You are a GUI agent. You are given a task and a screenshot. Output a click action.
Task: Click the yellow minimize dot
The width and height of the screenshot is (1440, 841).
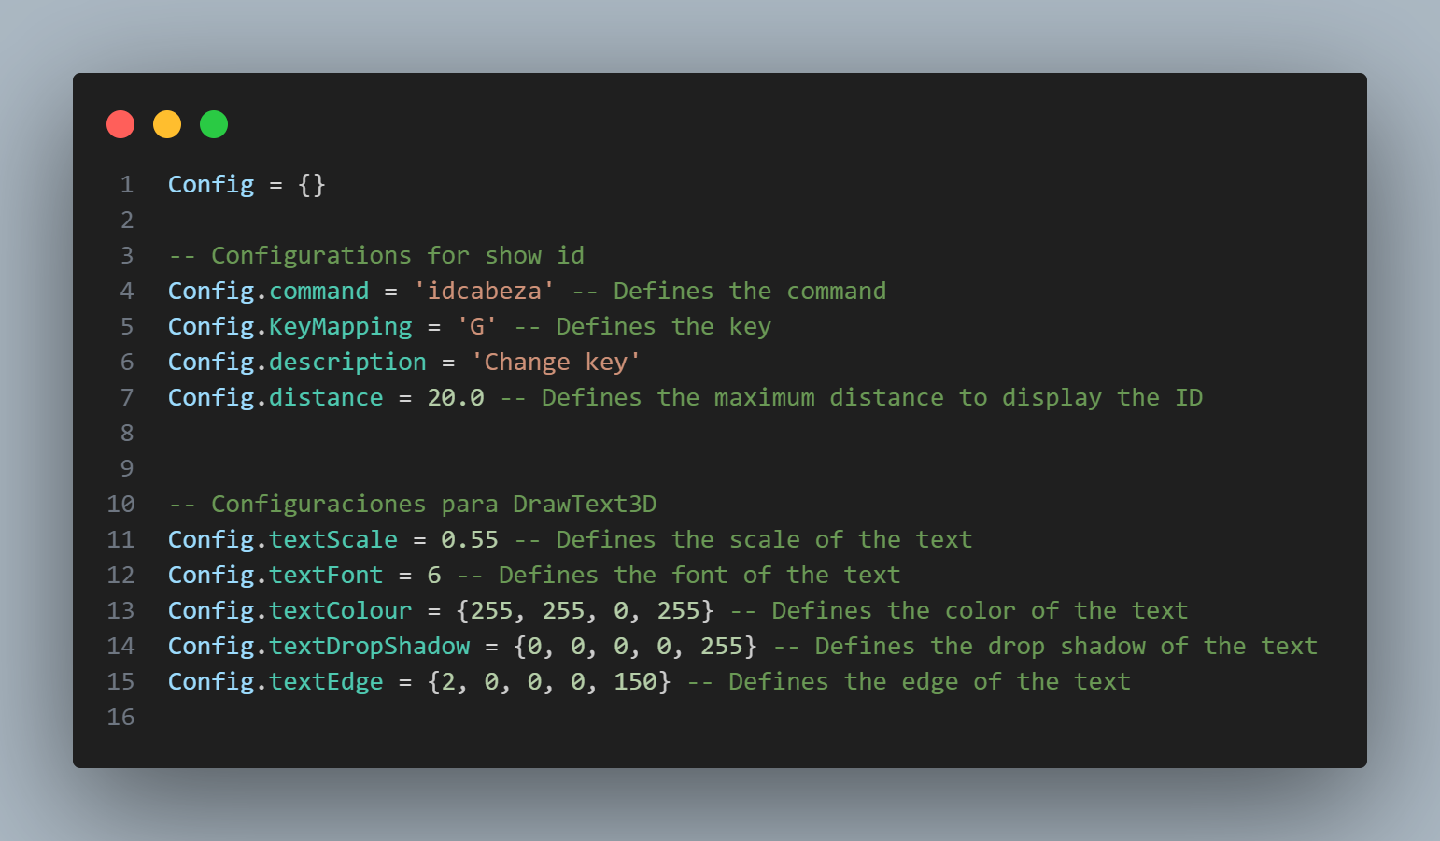[x=167, y=124]
